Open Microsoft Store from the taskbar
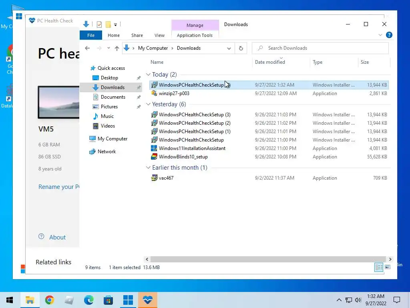 point(108,300)
